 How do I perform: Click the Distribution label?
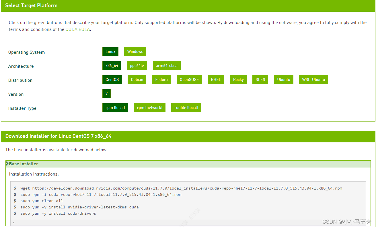pos(20,80)
